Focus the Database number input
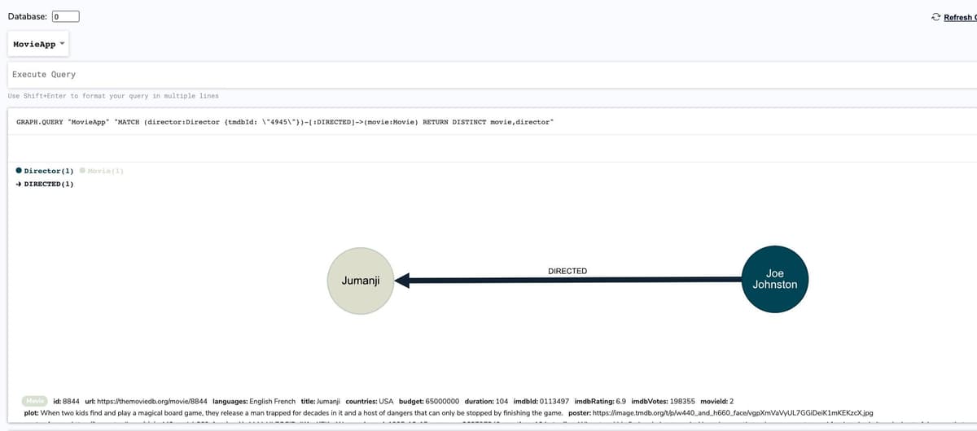 (x=65, y=16)
